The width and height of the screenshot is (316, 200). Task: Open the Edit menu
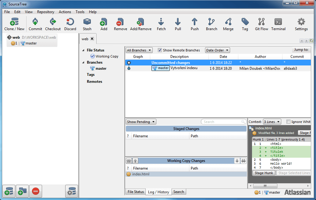17,12
